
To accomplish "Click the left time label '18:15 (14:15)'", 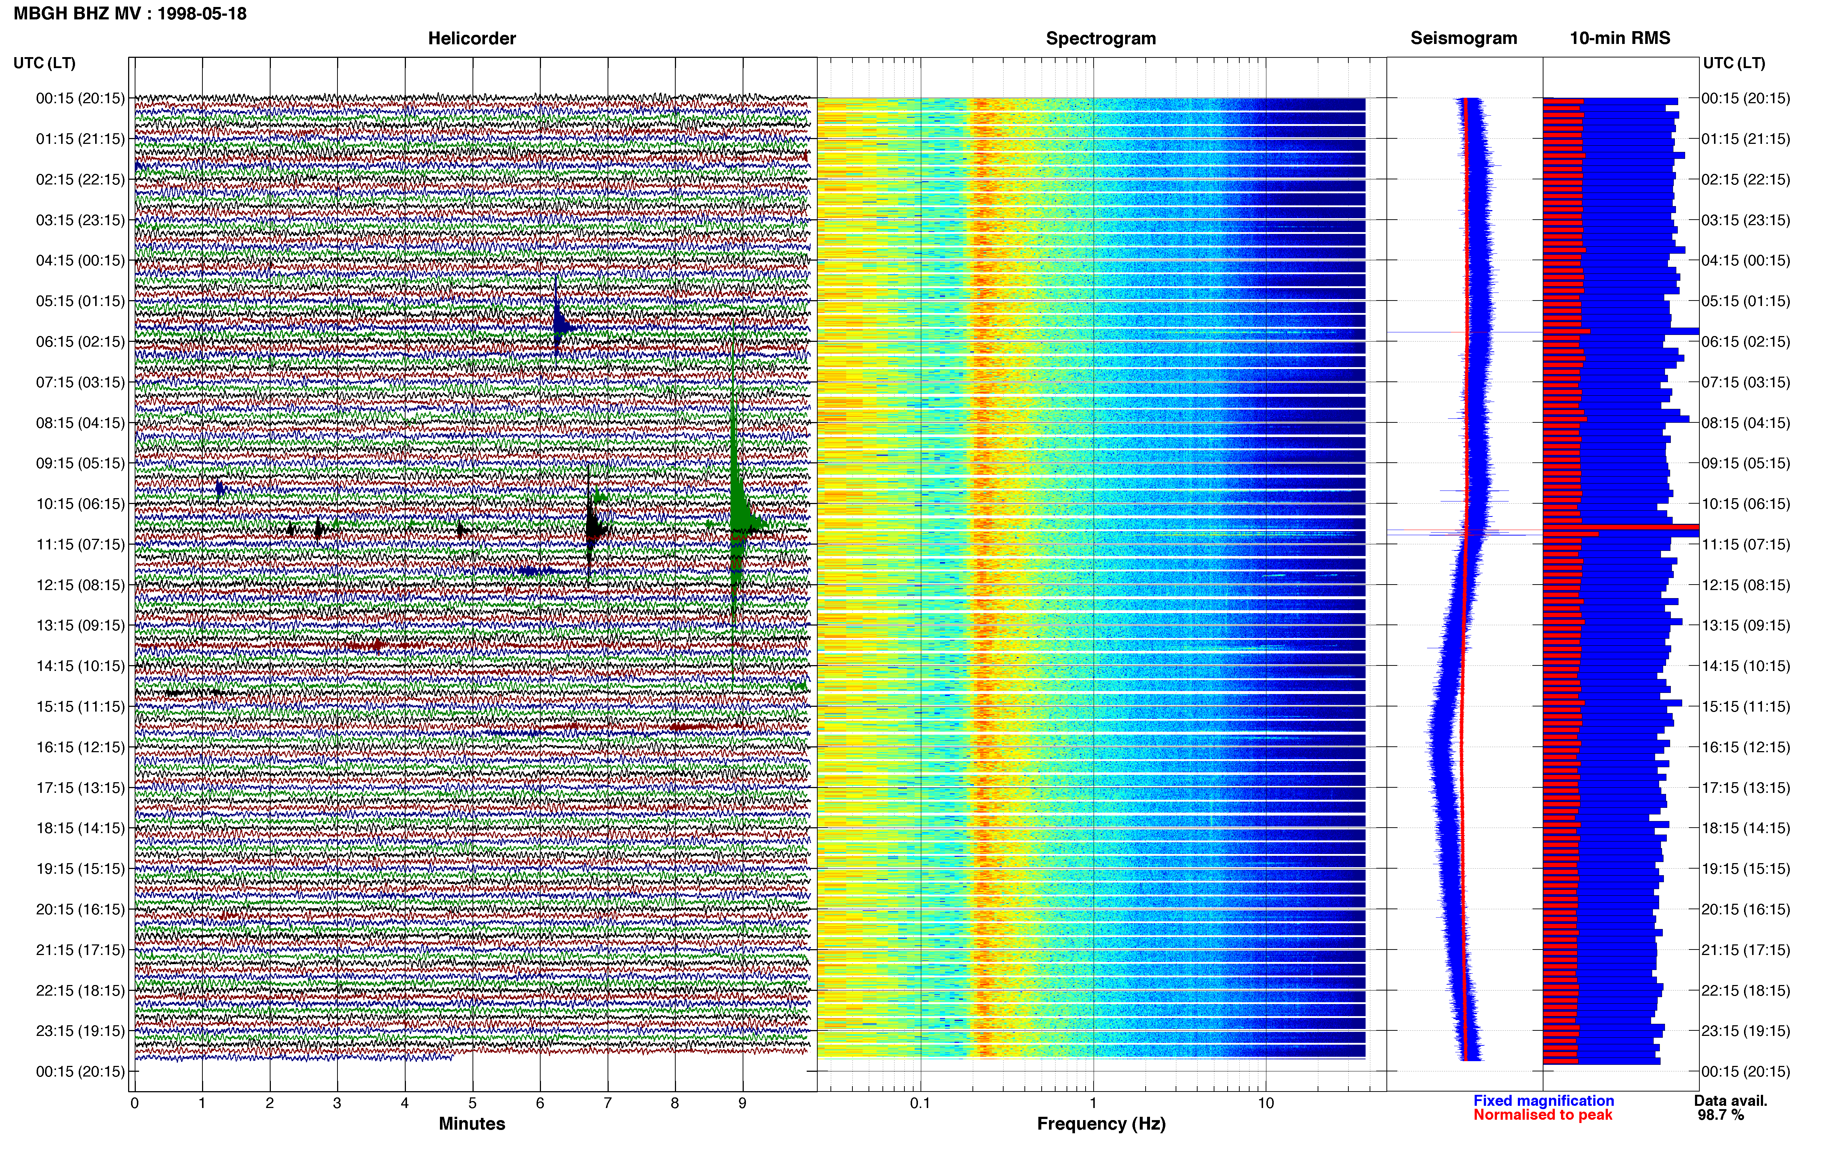I will pyautogui.click(x=81, y=828).
